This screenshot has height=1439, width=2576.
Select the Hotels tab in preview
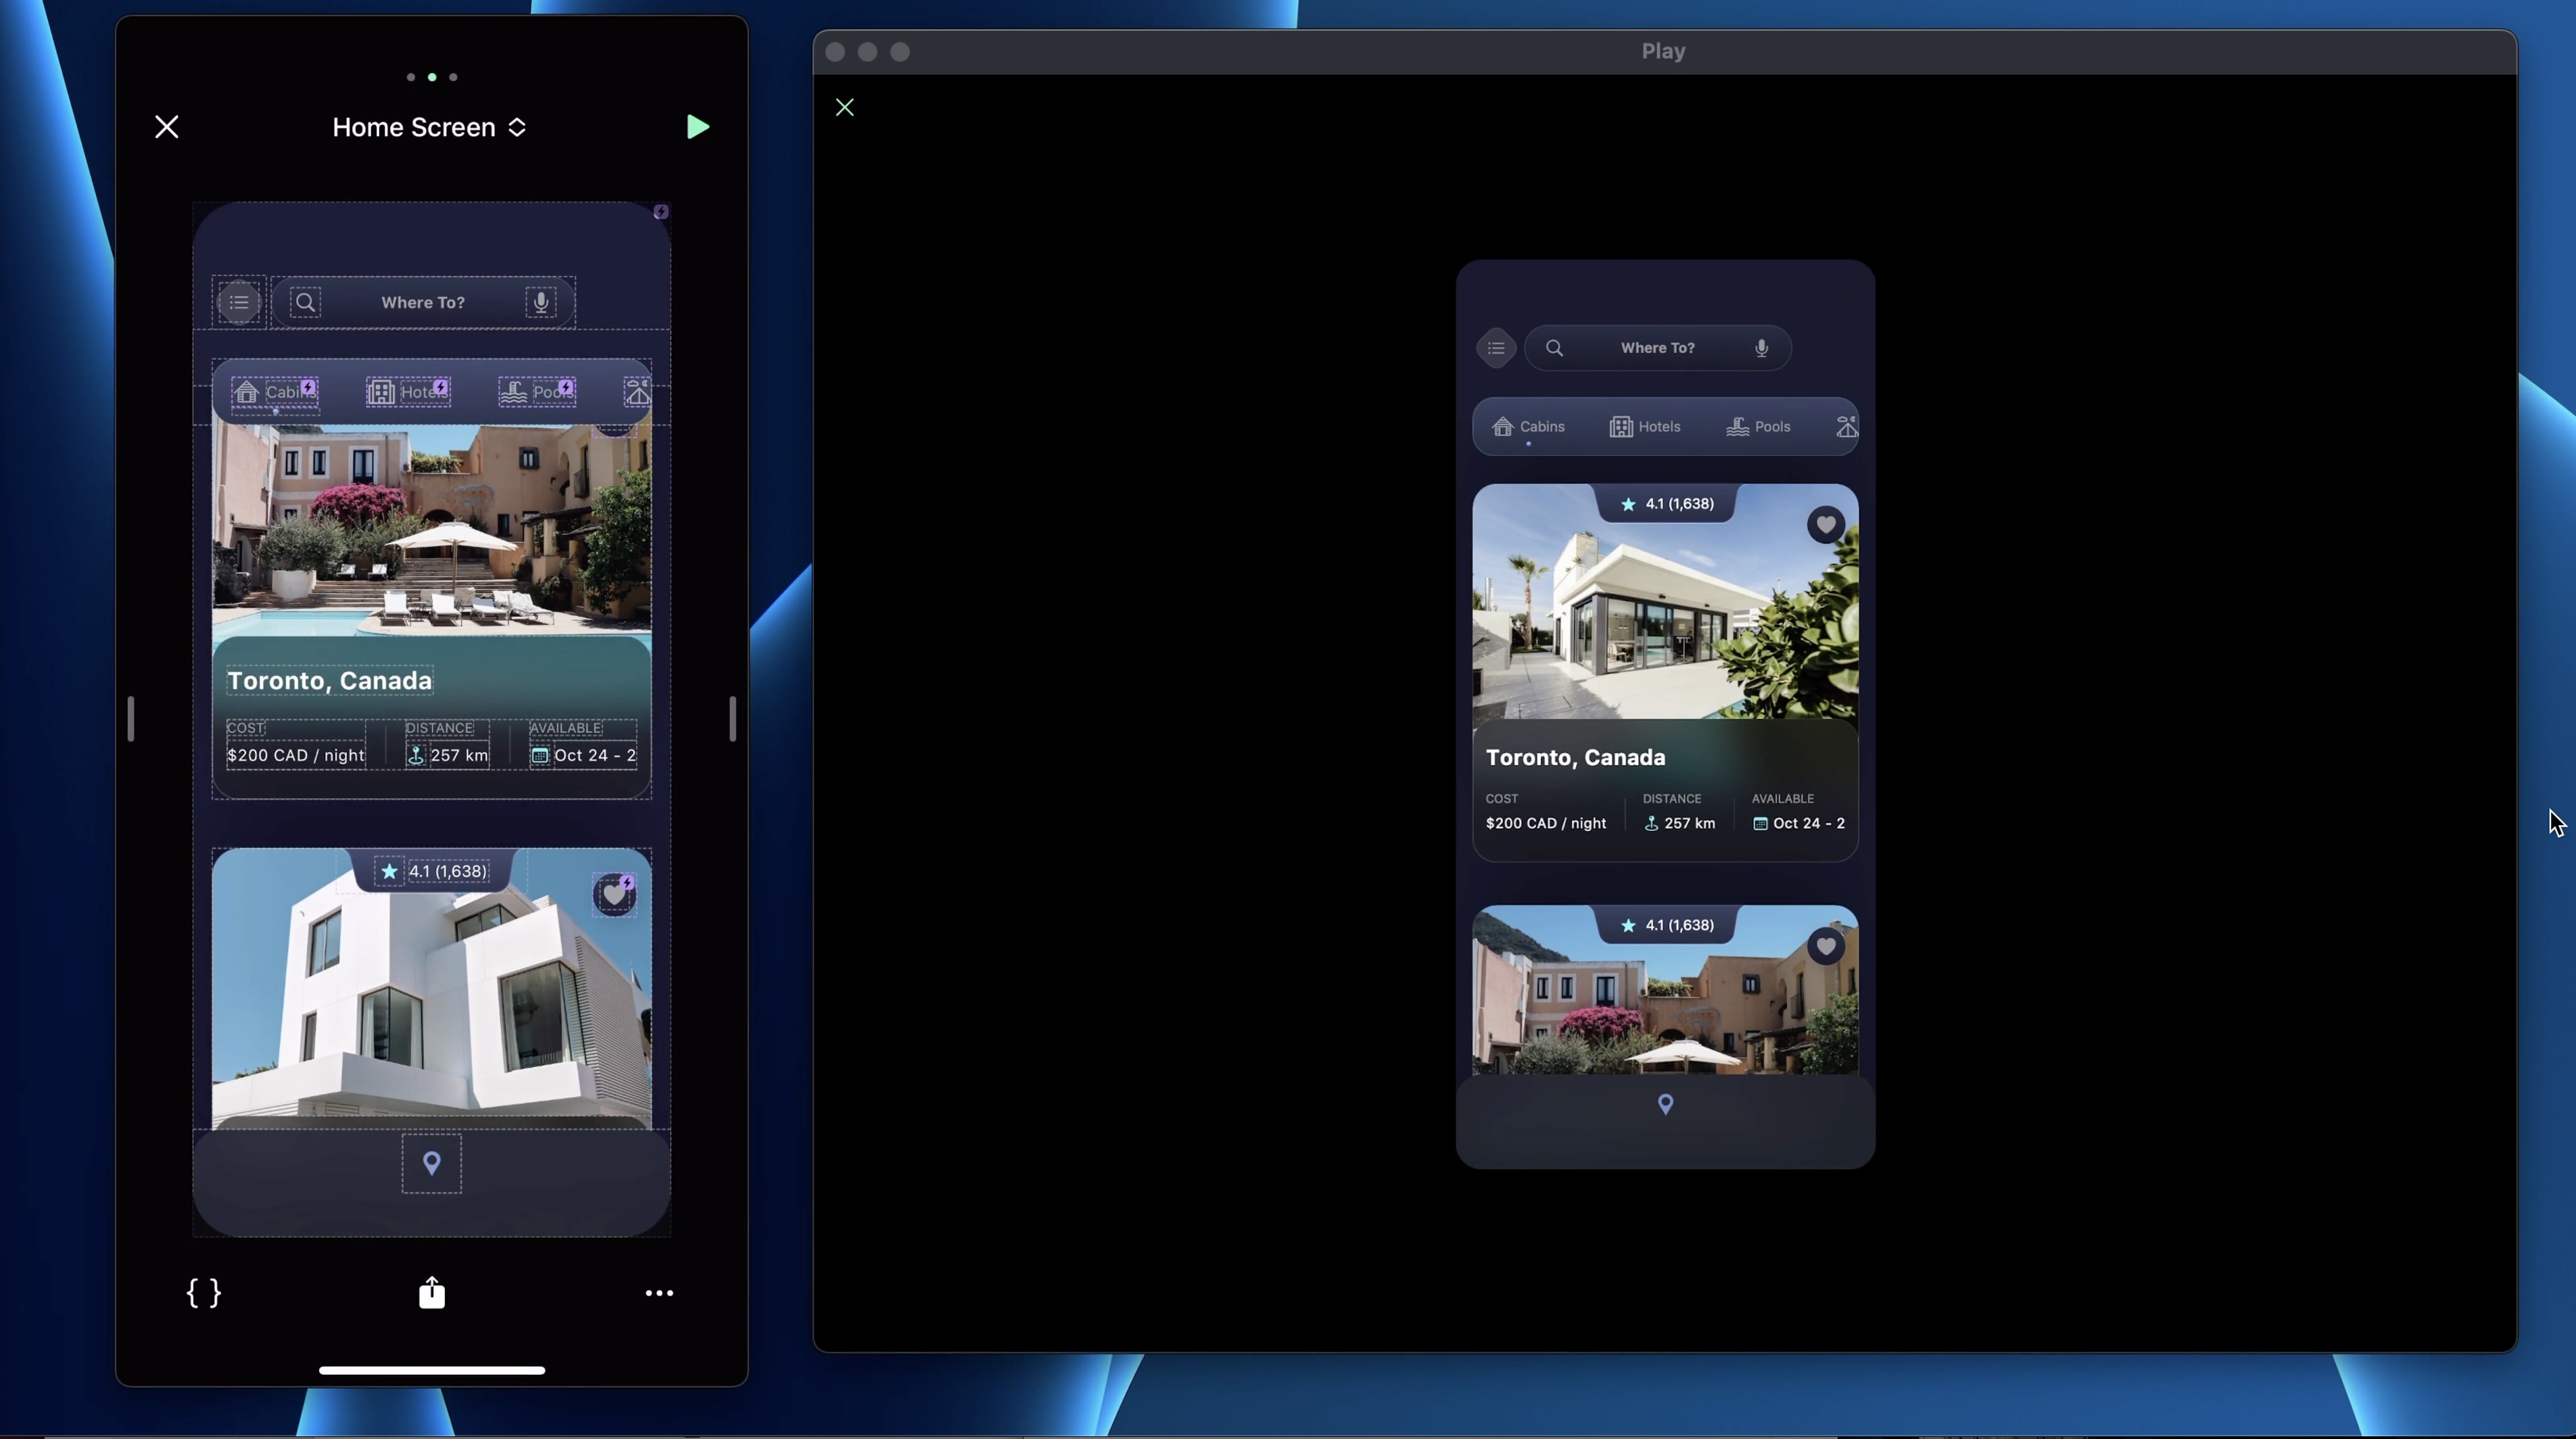[1645, 427]
